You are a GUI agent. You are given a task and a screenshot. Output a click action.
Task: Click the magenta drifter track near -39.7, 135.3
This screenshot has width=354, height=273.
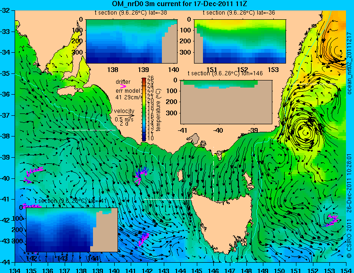[34, 171]
